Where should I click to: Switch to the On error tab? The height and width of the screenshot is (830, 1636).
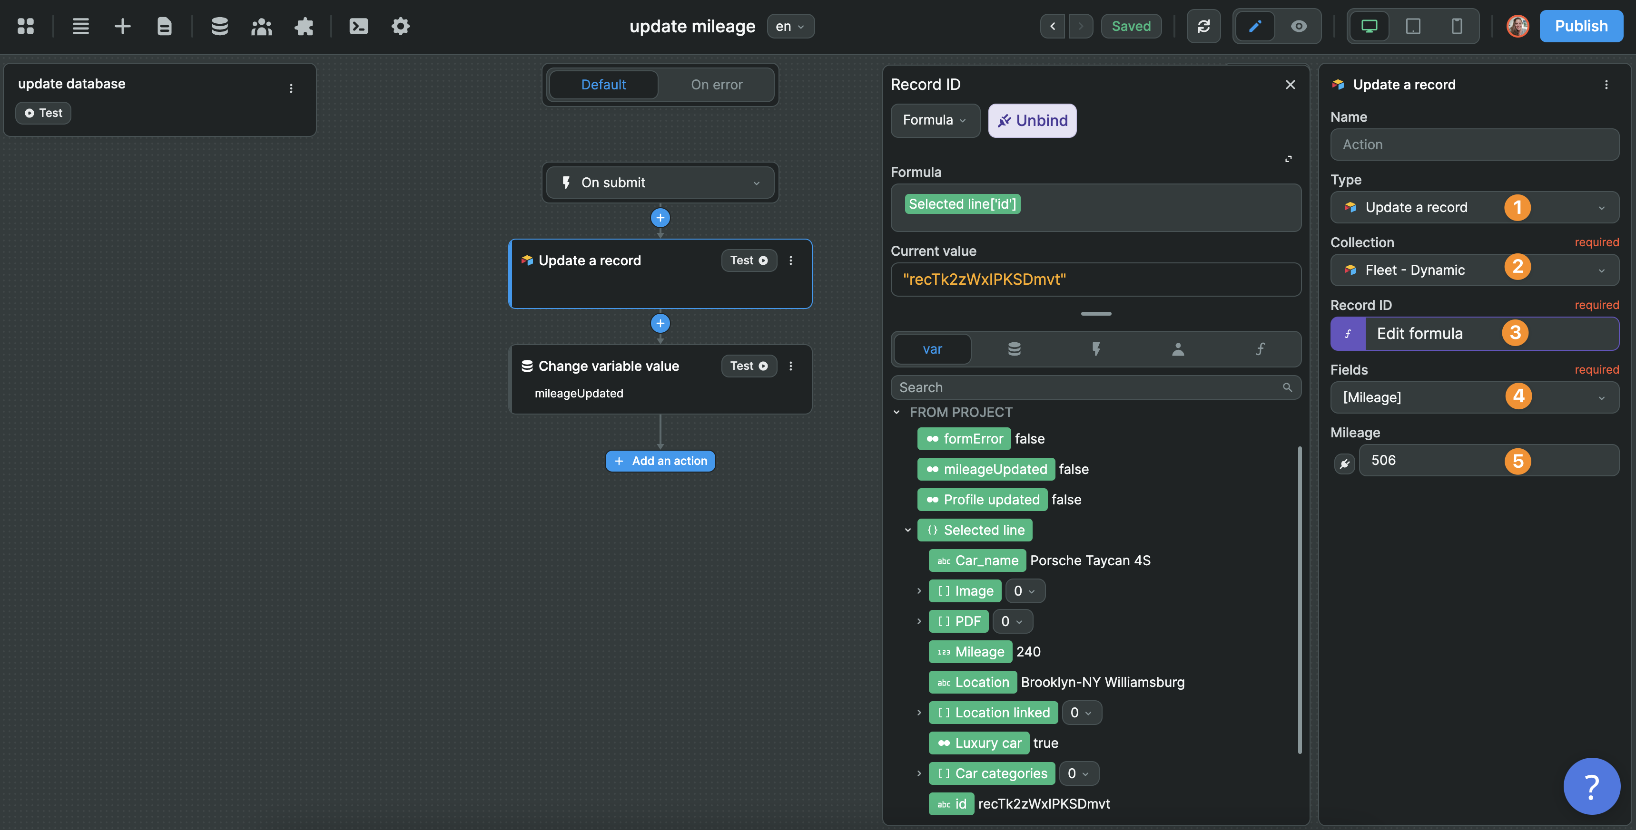pos(716,85)
